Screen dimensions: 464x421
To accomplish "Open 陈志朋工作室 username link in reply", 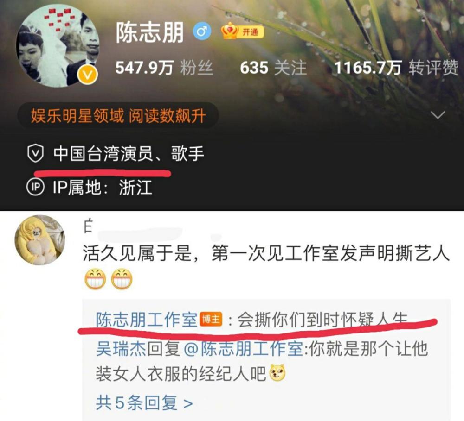I will click(147, 320).
